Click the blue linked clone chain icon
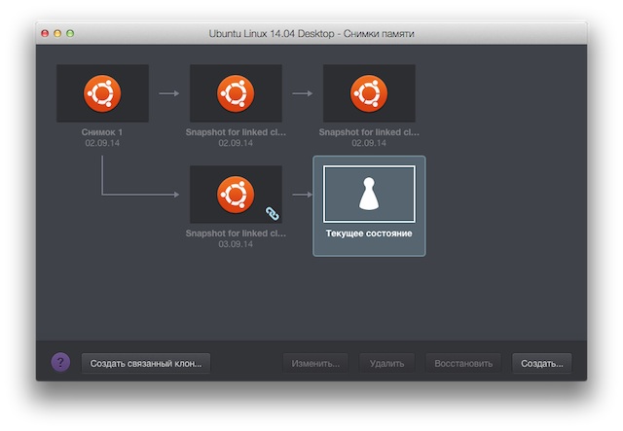The height and width of the screenshot is (431, 623). (x=273, y=214)
